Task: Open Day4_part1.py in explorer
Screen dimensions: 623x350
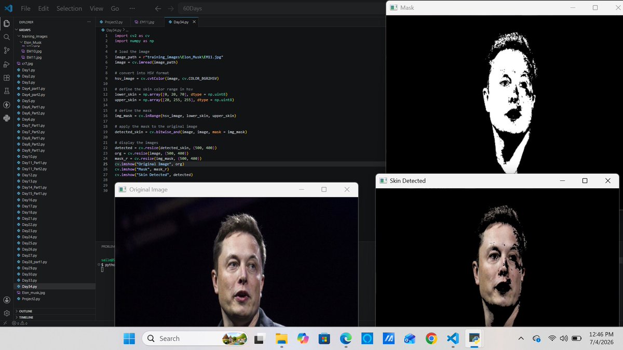Action: pos(33,88)
